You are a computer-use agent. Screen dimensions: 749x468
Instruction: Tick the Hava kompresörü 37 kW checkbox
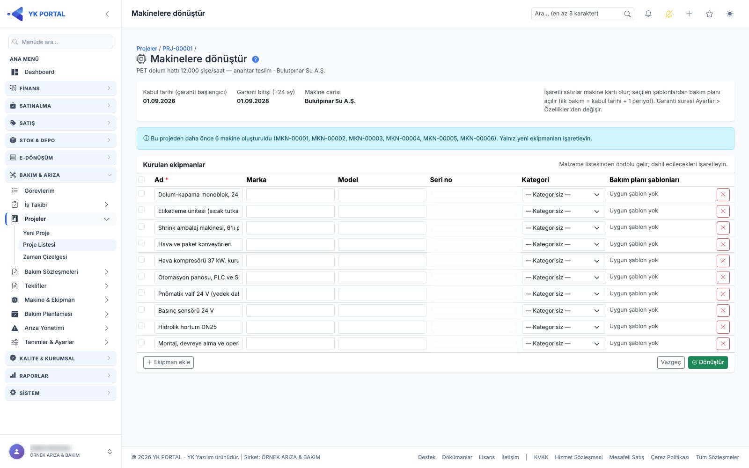coord(141,259)
